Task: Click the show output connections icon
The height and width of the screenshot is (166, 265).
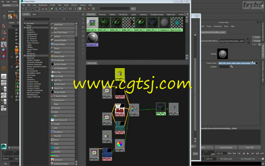Action: [x=75, y=9]
